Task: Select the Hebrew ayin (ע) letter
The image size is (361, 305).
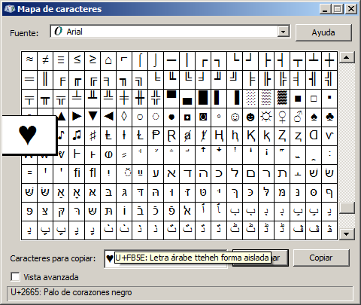Action: coord(156,173)
